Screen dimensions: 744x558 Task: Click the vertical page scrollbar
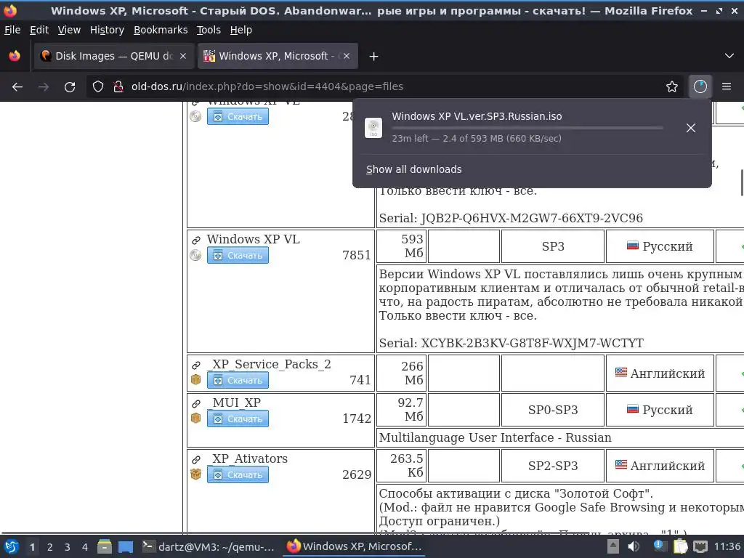pyautogui.click(x=742, y=182)
